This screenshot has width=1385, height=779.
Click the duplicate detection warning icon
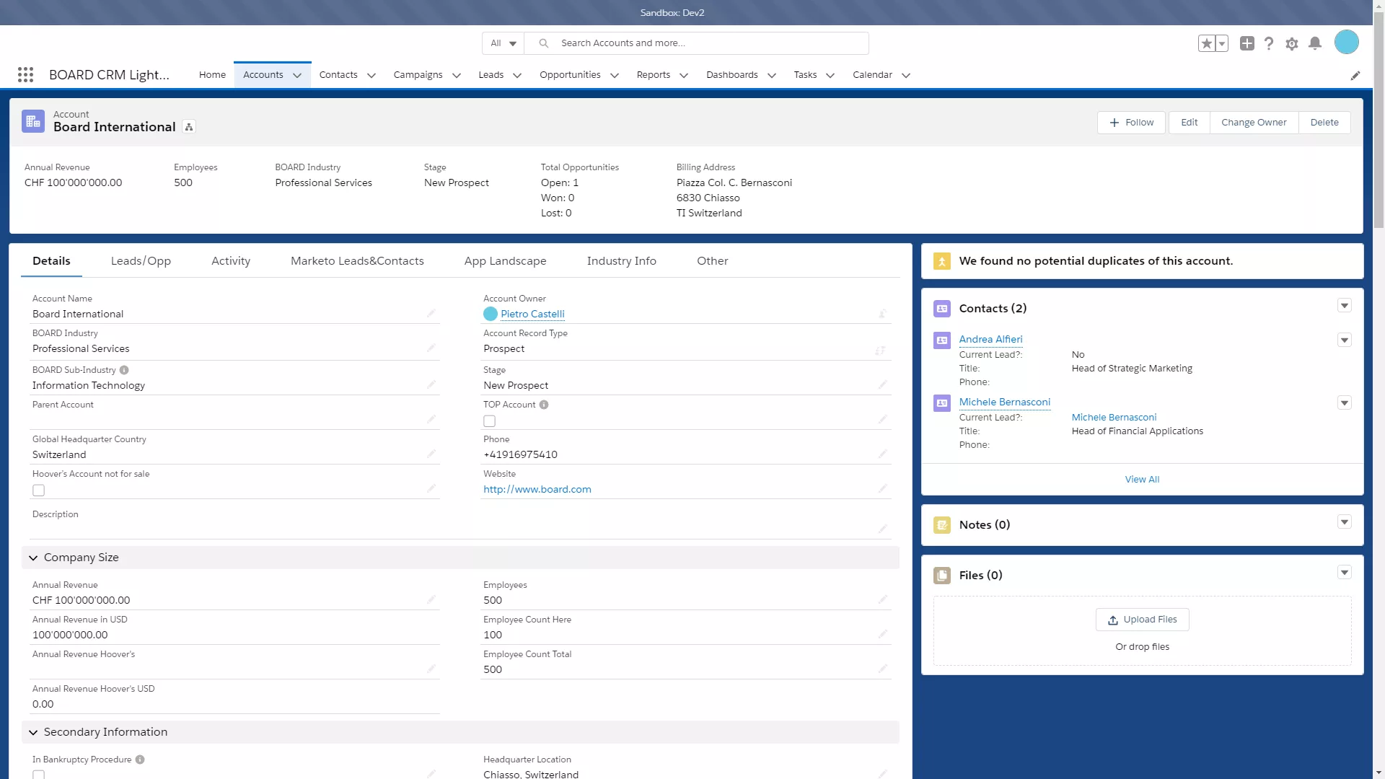click(x=943, y=260)
